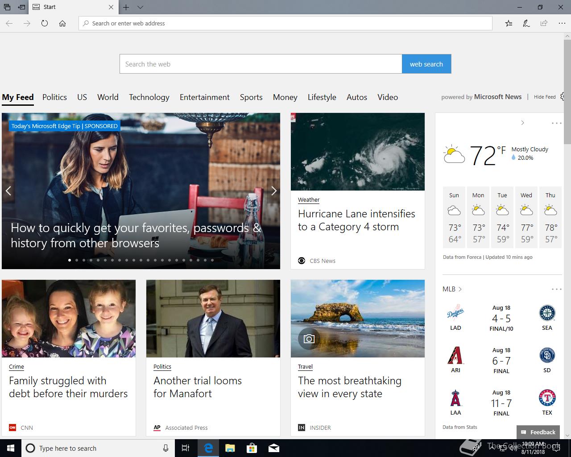Focus the browser address bar
Viewport: 571px width, 457px height.
pos(285,23)
